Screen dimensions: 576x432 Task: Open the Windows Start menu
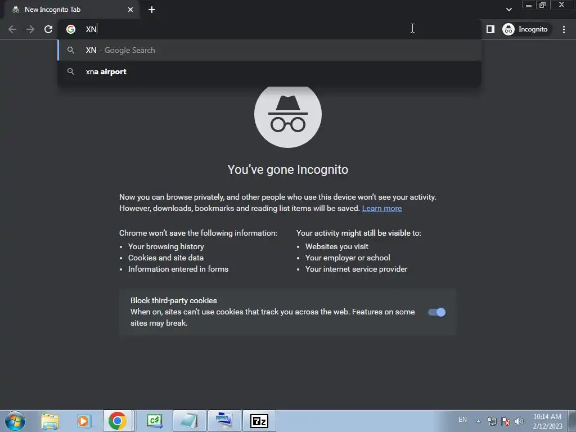pyautogui.click(x=15, y=421)
